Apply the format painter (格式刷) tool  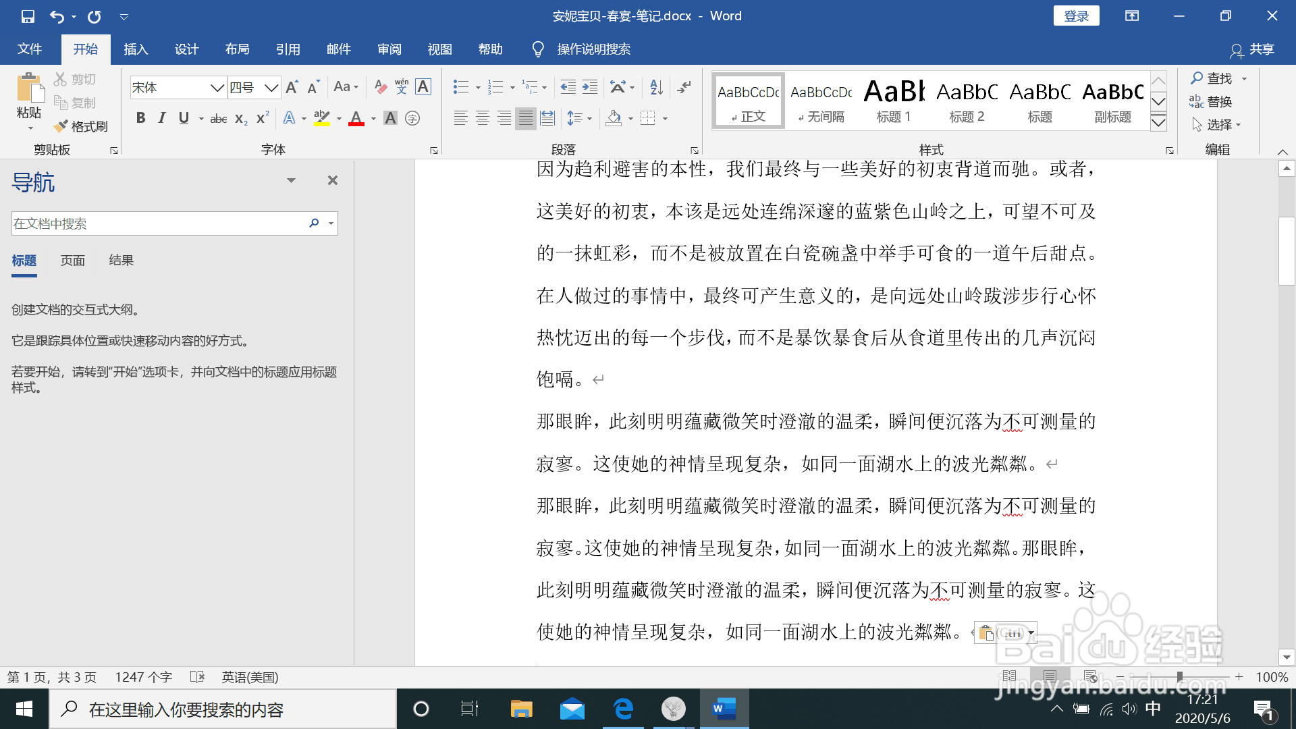[x=81, y=126]
